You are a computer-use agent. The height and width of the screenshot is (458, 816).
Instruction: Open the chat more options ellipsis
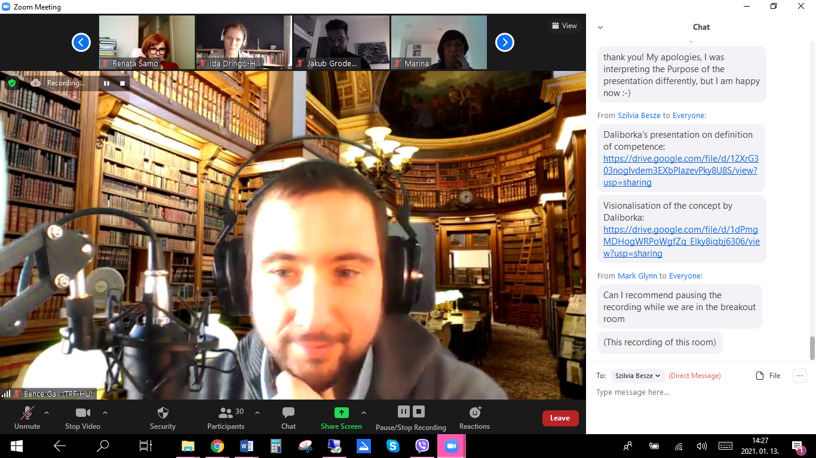click(x=799, y=376)
